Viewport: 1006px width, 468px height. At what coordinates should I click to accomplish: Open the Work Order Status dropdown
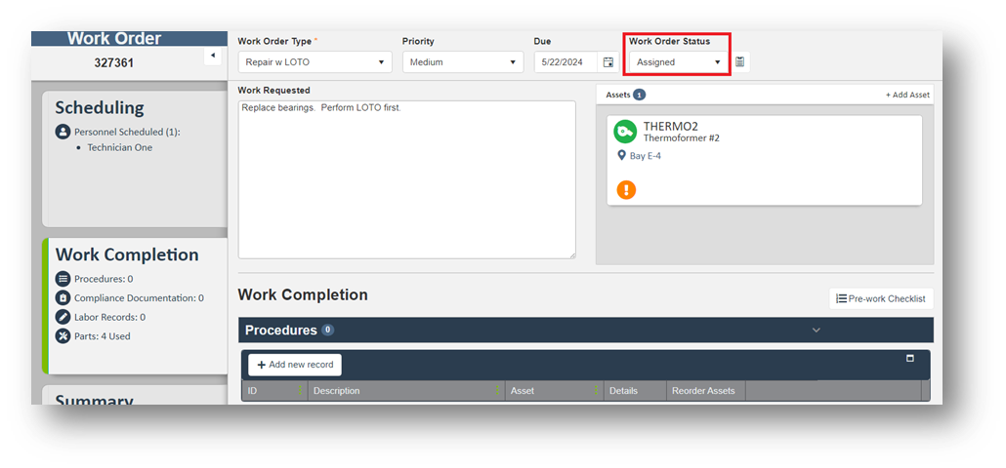(678, 62)
